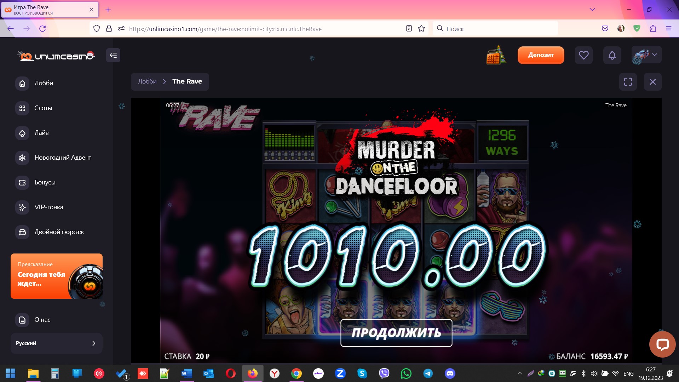Click the Слоты grid icon
This screenshot has width=679, height=382.
tap(22, 108)
